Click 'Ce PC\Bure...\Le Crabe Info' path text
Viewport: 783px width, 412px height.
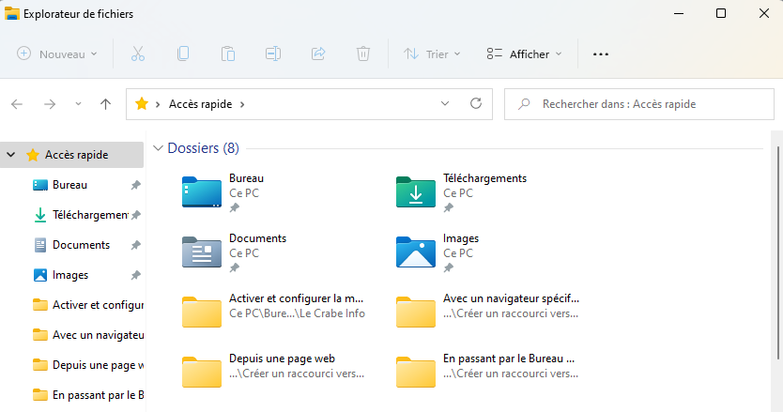click(297, 313)
